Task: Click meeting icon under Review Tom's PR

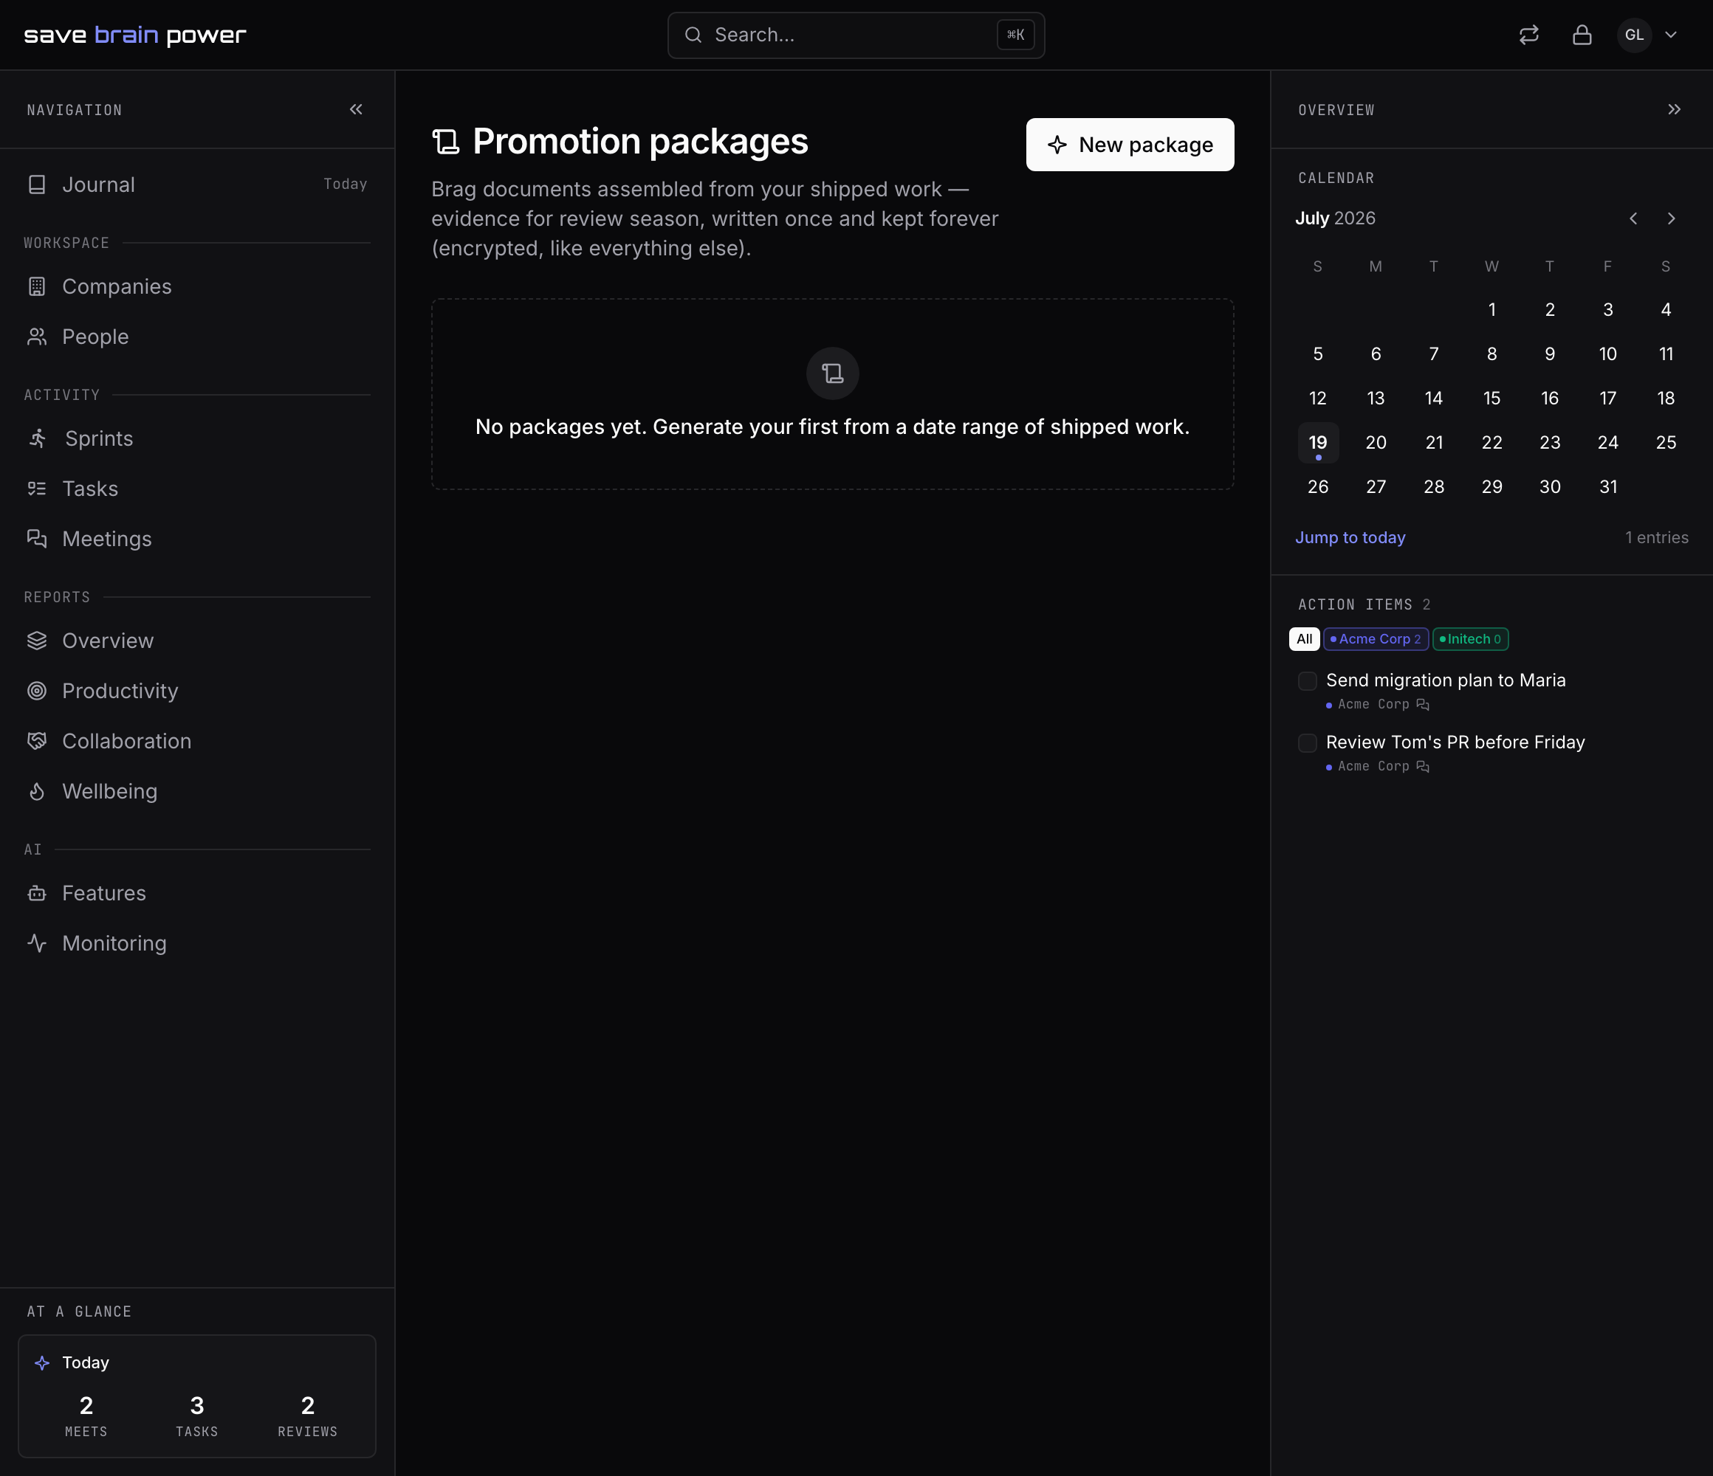Action: [1423, 766]
